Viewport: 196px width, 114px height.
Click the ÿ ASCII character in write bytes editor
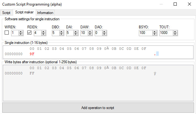(x=155, y=74)
